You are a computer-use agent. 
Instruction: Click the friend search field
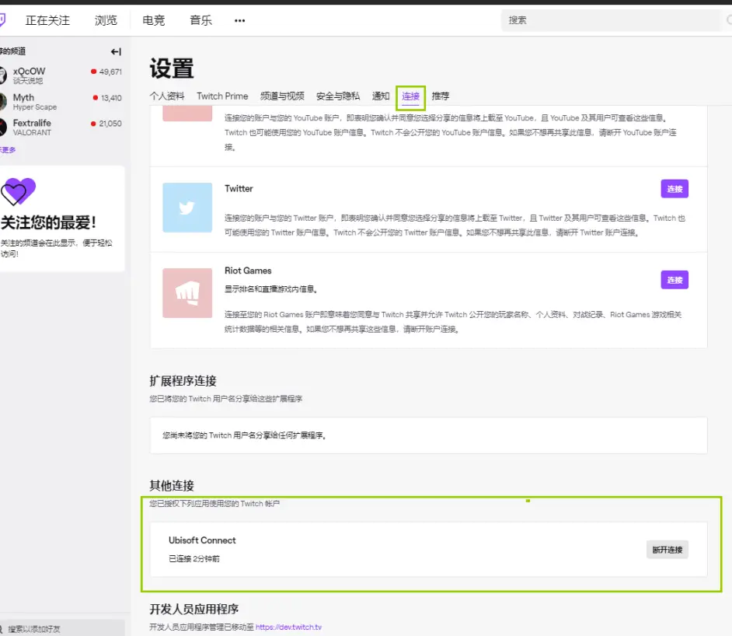(62, 628)
